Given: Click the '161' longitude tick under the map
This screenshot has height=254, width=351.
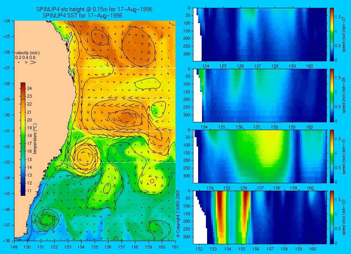Looking at the screenshot, I should tap(175, 247).
